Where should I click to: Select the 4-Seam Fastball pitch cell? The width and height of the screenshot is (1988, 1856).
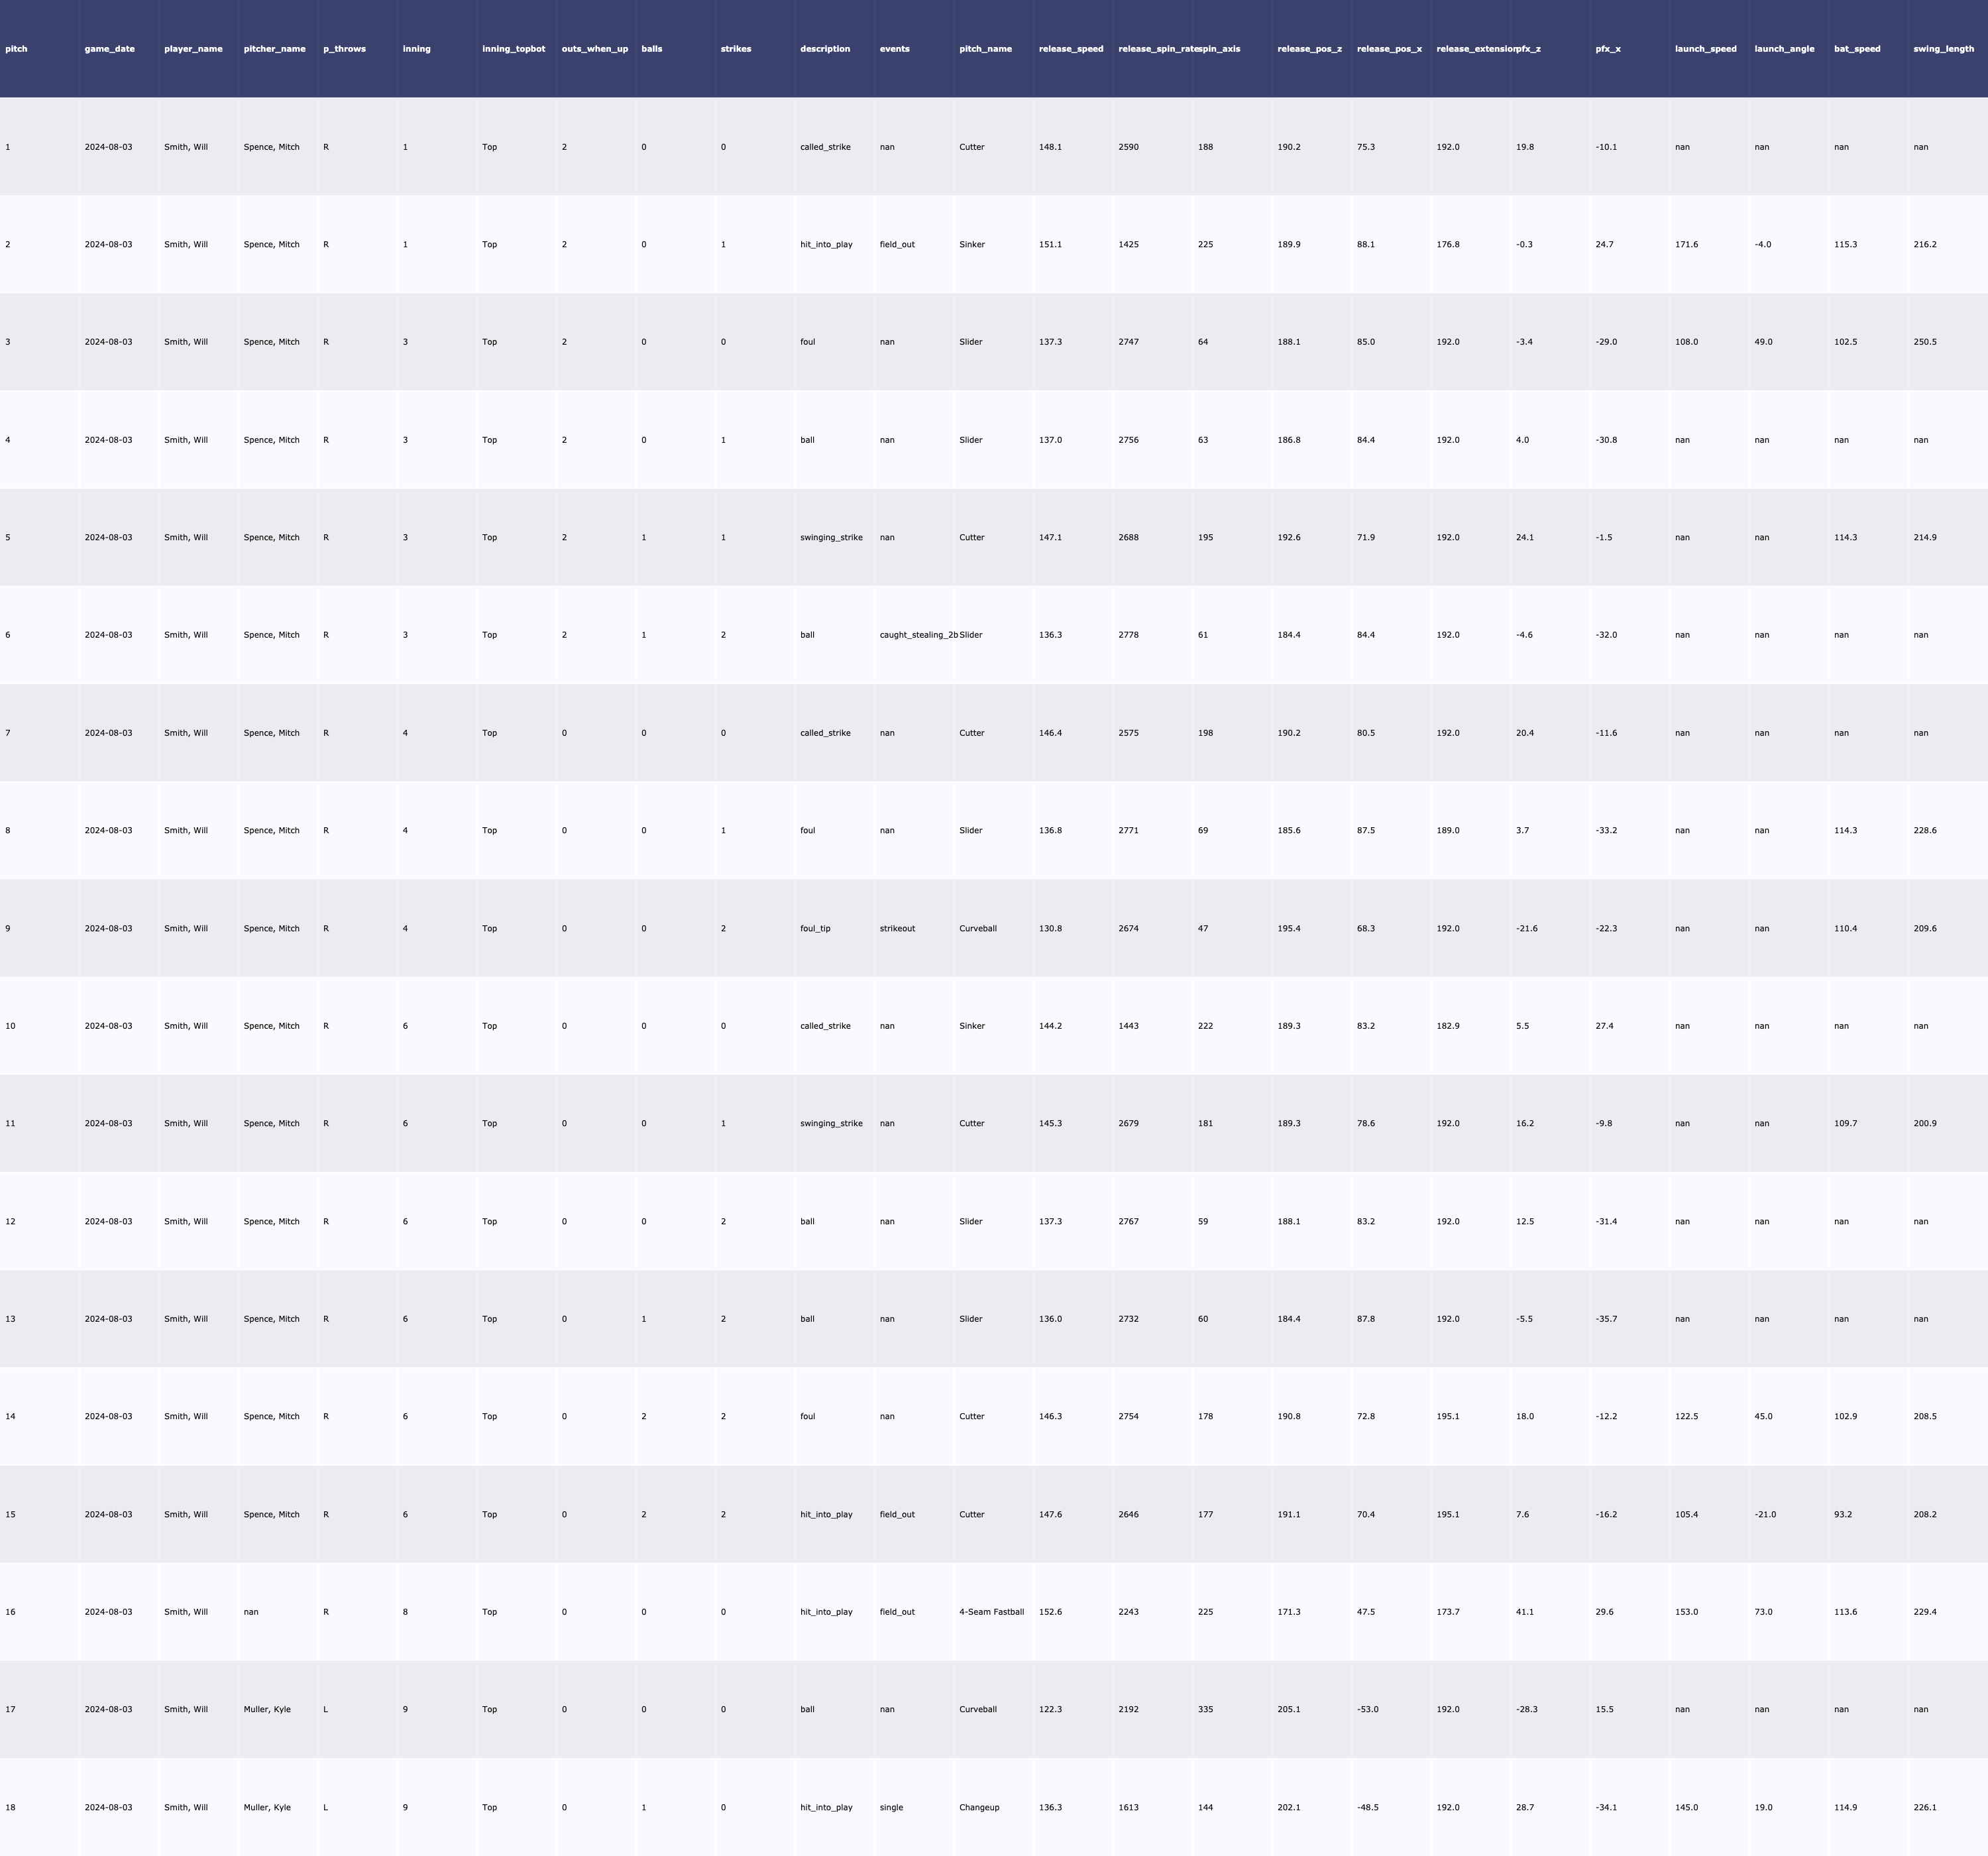click(991, 1612)
